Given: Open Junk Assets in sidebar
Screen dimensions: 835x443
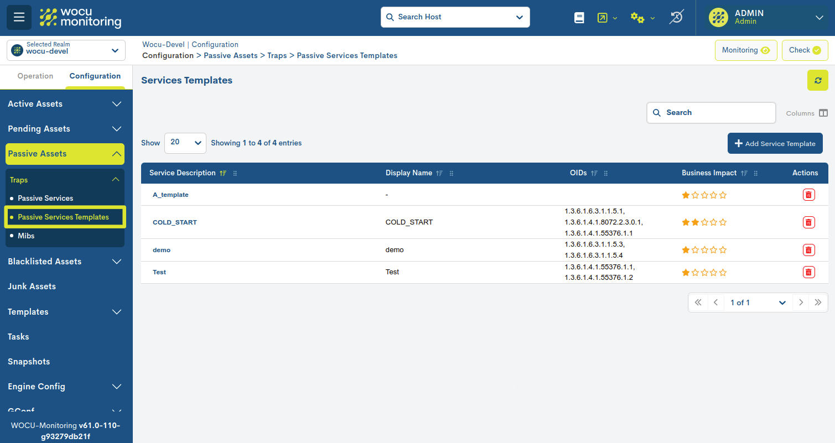Looking at the screenshot, I should click(32, 286).
